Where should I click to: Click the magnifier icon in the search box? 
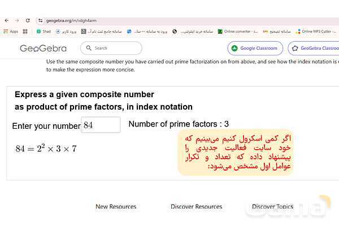(x=90, y=49)
